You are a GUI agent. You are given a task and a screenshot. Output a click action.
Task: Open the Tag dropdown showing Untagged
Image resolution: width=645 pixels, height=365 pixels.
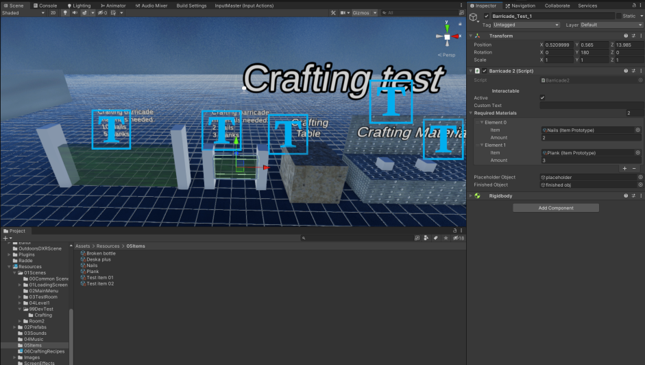pos(526,25)
